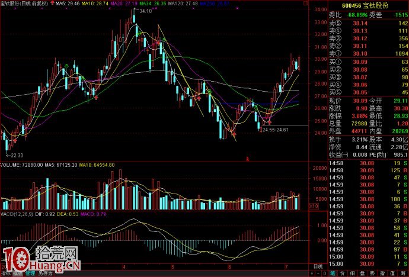Image resolution: width=409 pixels, height=277 pixels.
Task: Select the 买③ 30.07 bid row
Action: [368, 77]
